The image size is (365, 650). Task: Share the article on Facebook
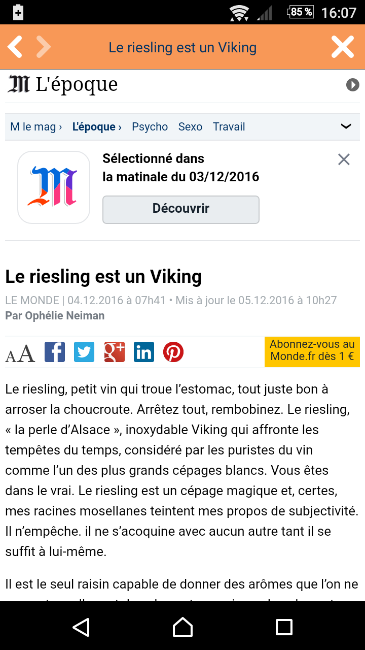[55, 352]
